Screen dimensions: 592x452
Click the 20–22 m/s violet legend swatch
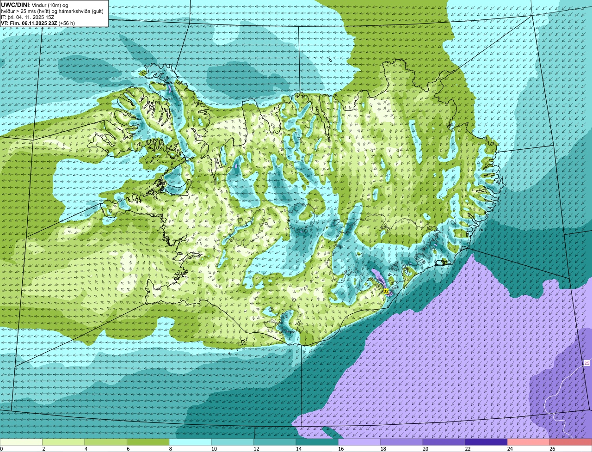coord(444,442)
